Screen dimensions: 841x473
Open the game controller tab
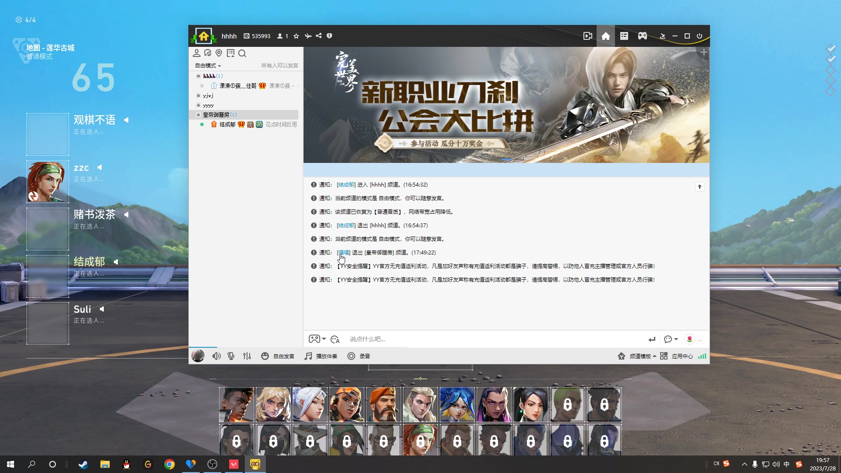click(x=643, y=36)
